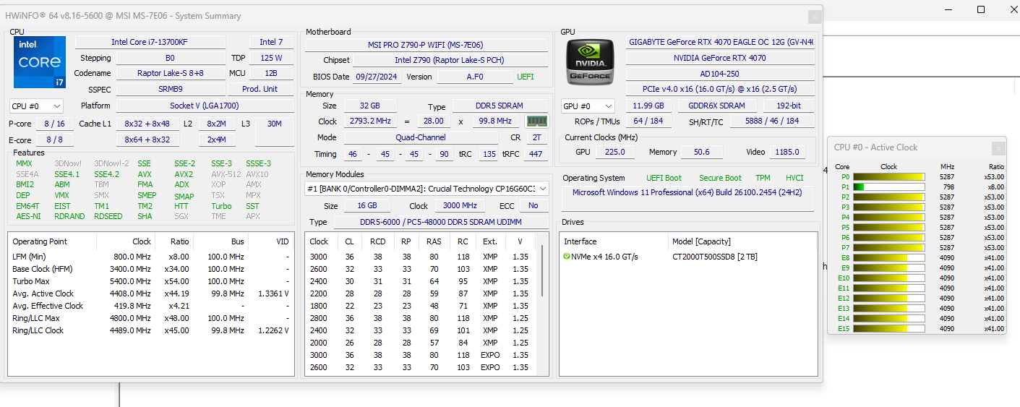Click the GIGABYTE GeForce RTX 4070 EAGLE field
The image size is (1020, 407).
click(720, 42)
